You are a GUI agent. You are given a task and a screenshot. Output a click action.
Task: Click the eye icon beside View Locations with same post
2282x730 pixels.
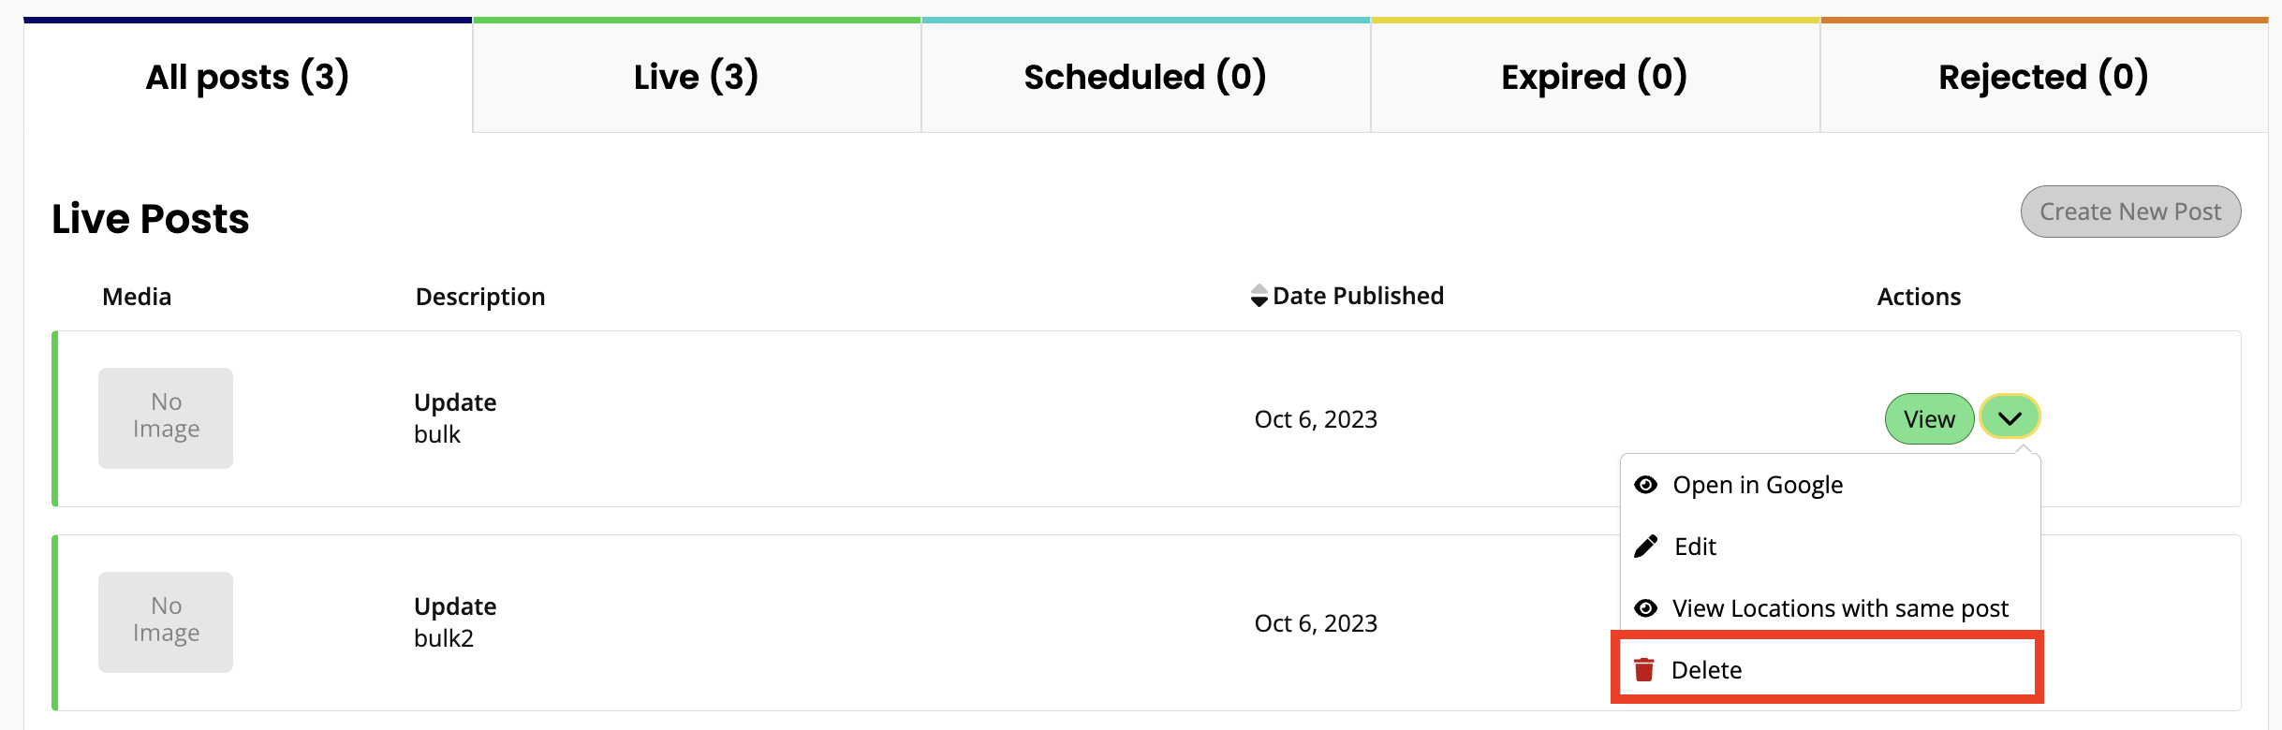pos(1646,607)
